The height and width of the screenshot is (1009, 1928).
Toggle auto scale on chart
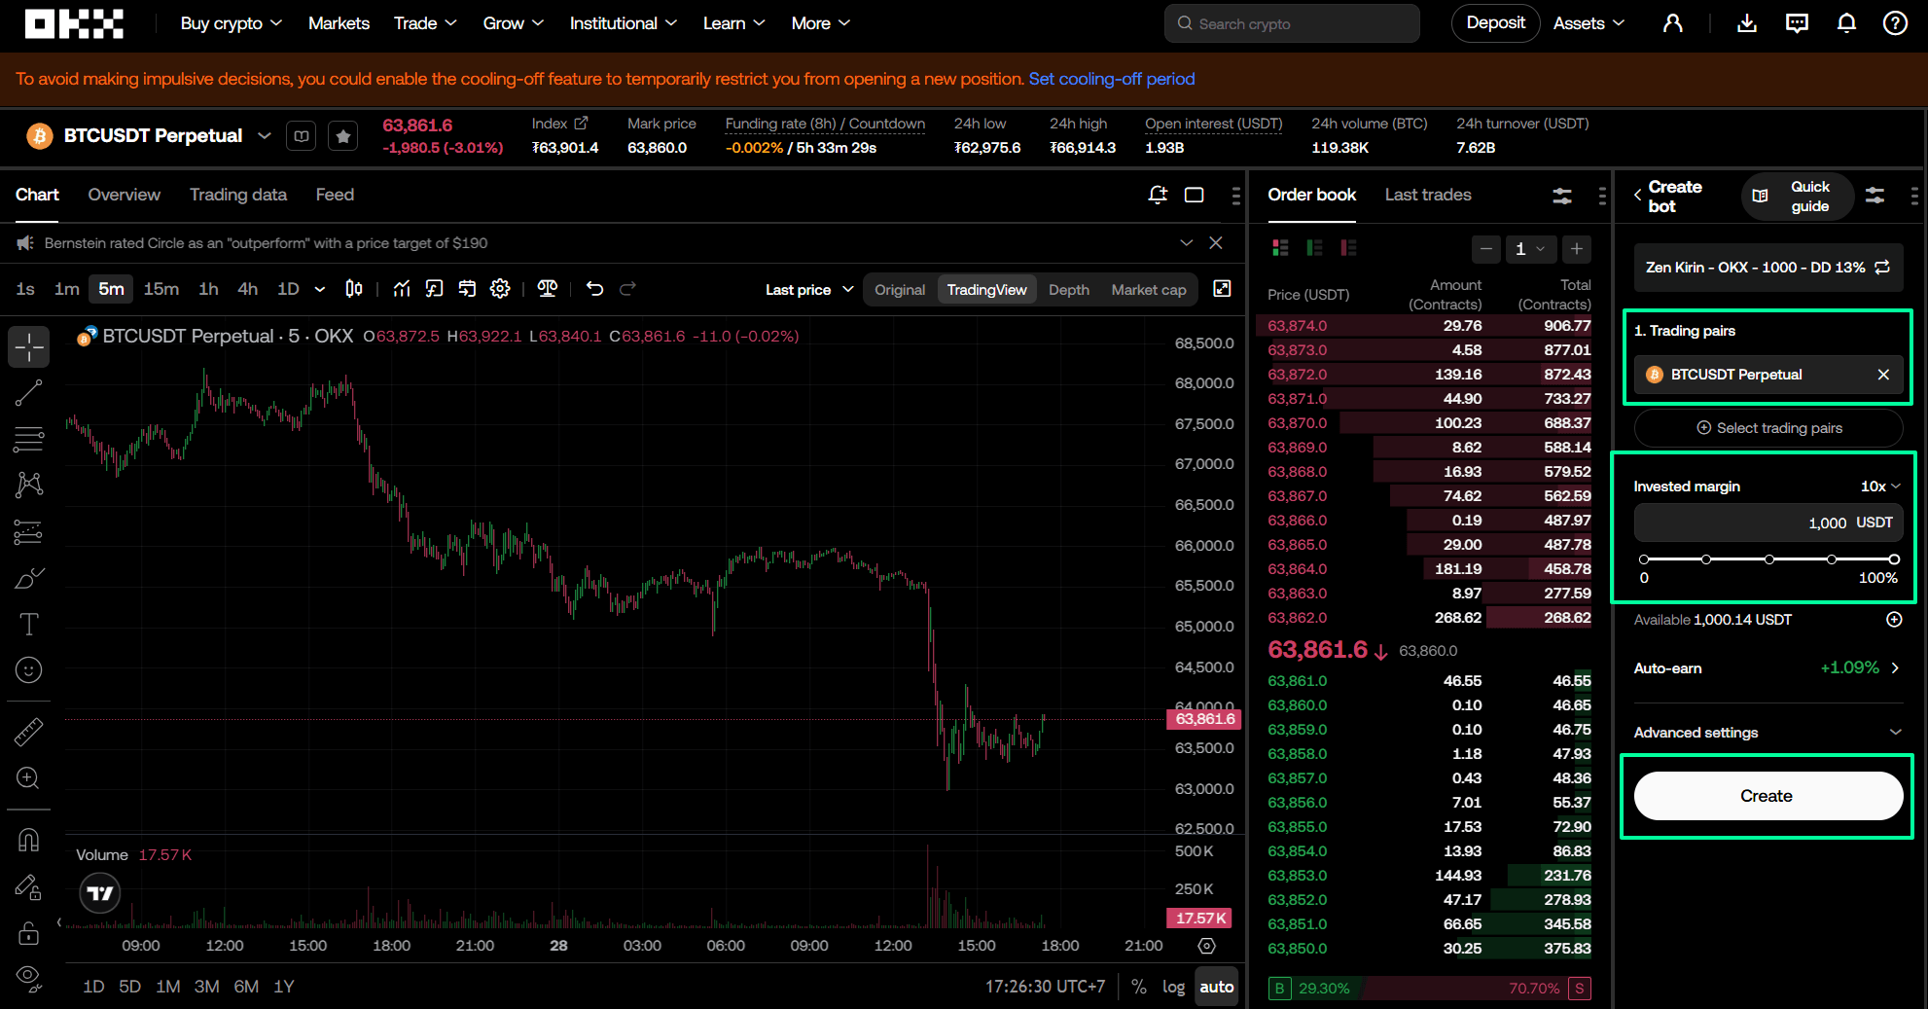tap(1216, 987)
